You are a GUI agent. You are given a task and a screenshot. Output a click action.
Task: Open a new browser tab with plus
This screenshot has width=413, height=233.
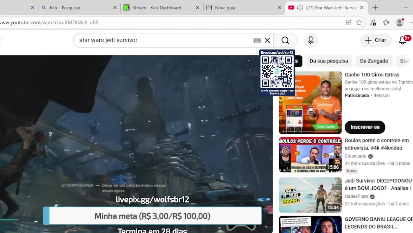click(x=375, y=7)
